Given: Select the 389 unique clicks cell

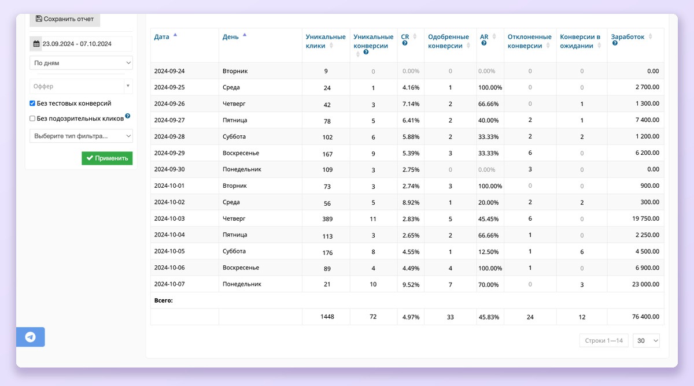Looking at the screenshot, I should pos(326,218).
